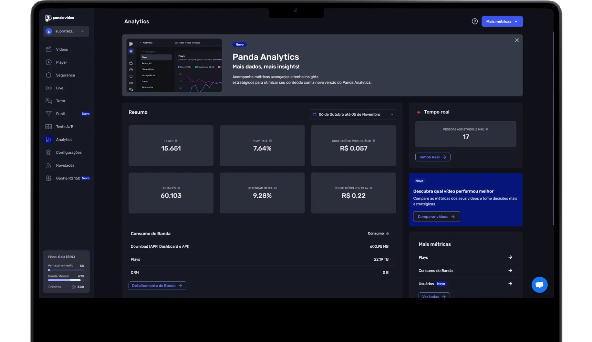Go to Vídeos in sidebar

[62, 49]
